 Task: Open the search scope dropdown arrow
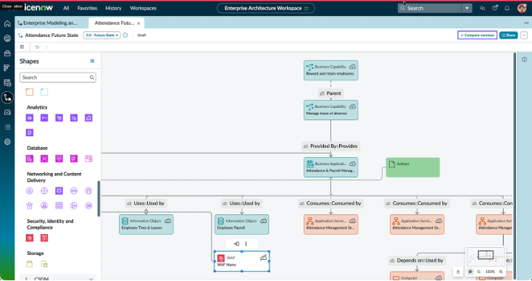coord(467,8)
